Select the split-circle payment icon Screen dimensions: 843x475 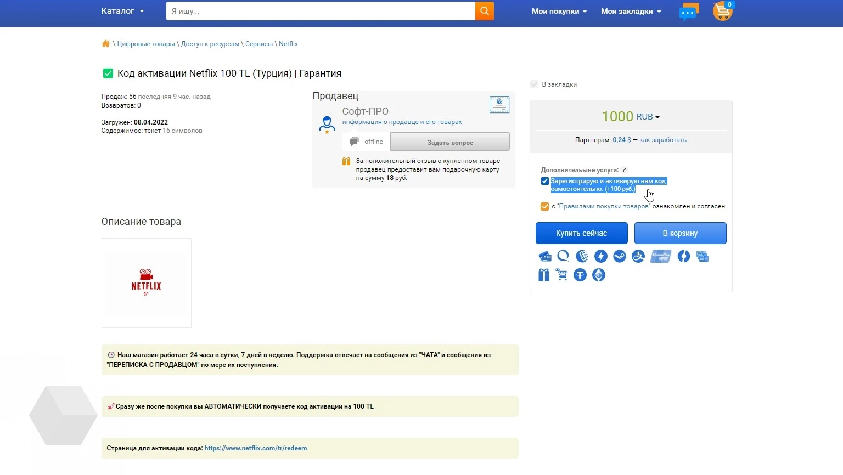tap(683, 256)
